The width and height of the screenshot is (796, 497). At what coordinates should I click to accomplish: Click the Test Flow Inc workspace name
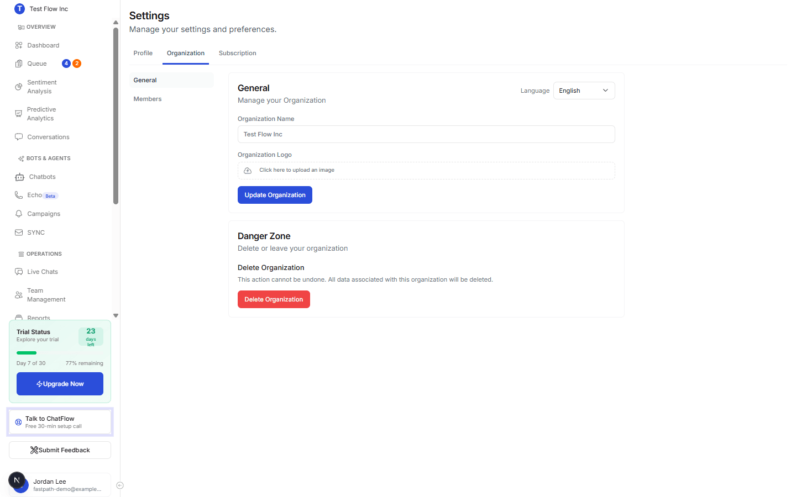pos(49,9)
